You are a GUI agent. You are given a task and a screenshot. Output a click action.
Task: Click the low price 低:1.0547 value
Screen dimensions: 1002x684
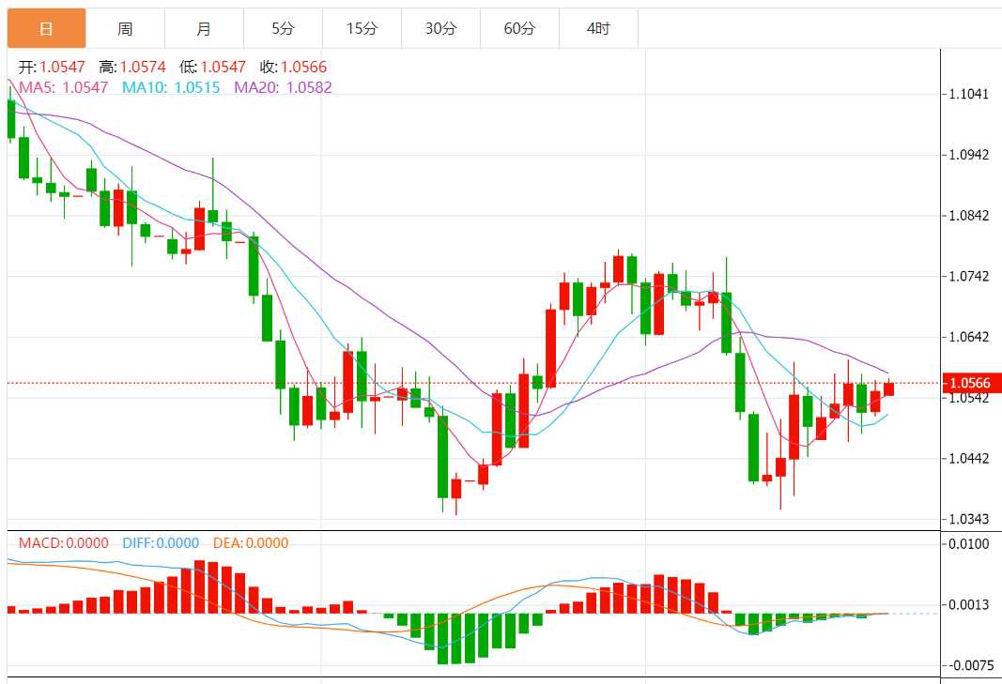tap(213, 67)
